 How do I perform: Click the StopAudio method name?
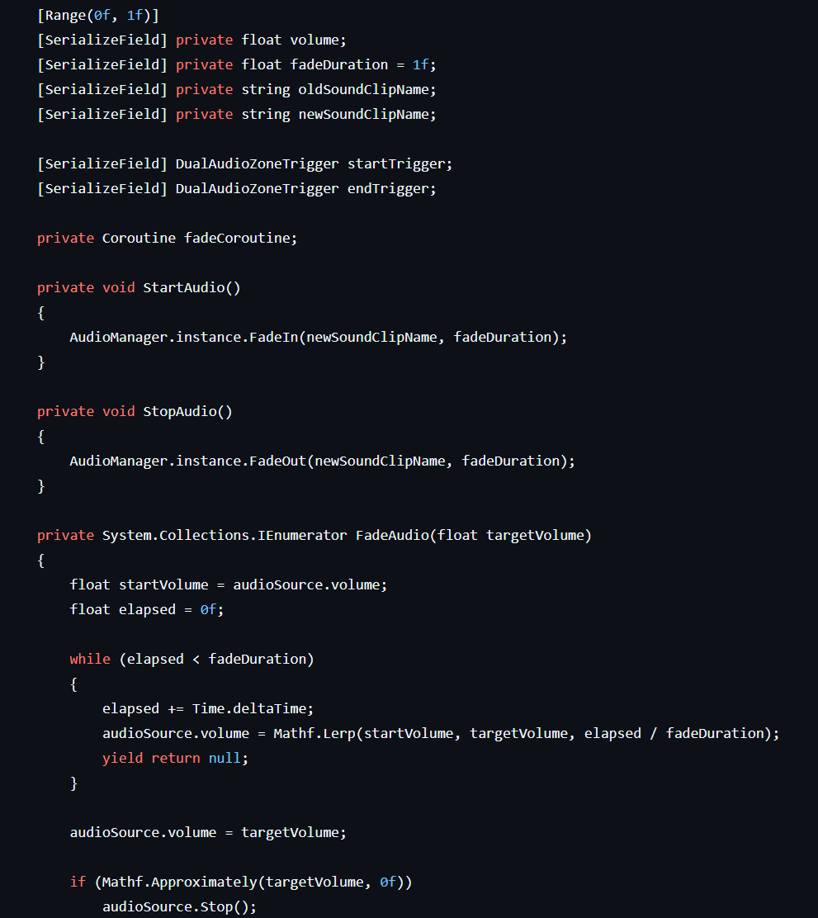(179, 411)
